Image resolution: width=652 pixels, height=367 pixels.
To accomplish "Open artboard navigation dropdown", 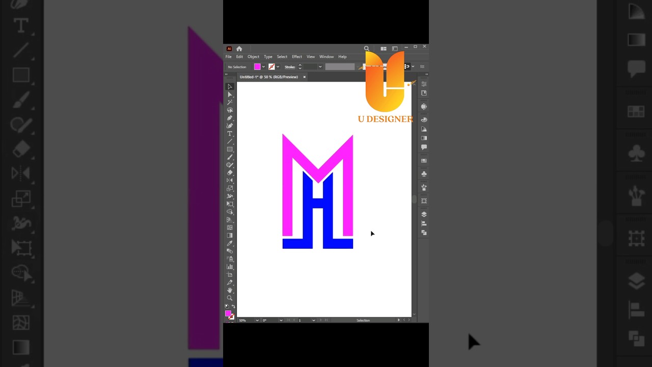I will pos(313,320).
